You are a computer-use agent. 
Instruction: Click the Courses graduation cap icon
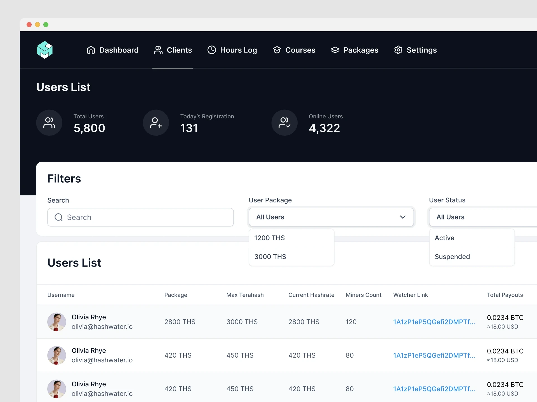tap(277, 50)
